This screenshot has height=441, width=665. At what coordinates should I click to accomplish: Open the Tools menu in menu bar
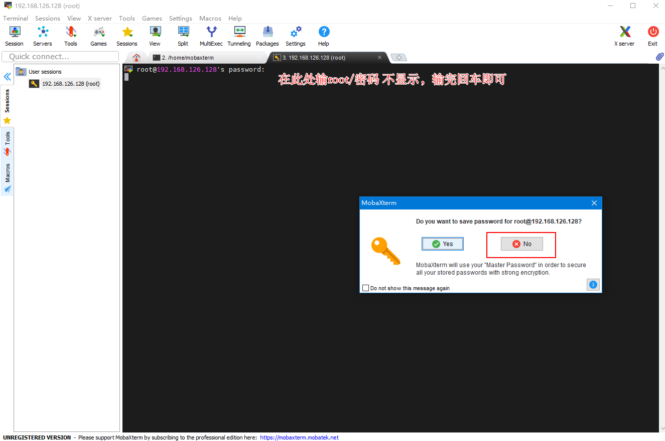pyautogui.click(x=127, y=18)
